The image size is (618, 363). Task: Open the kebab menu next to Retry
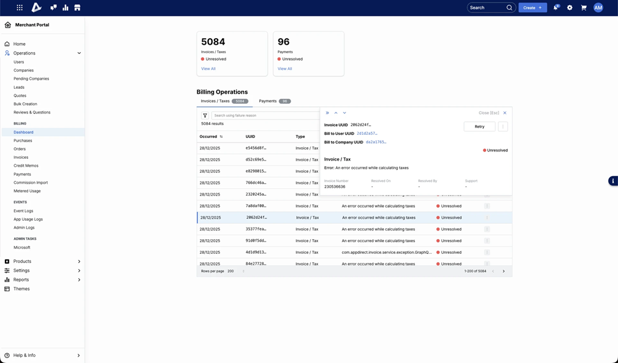point(503,126)
